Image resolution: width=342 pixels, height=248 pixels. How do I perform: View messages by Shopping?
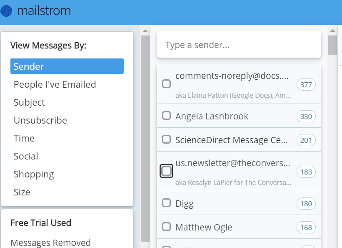(x=34, y=174)
